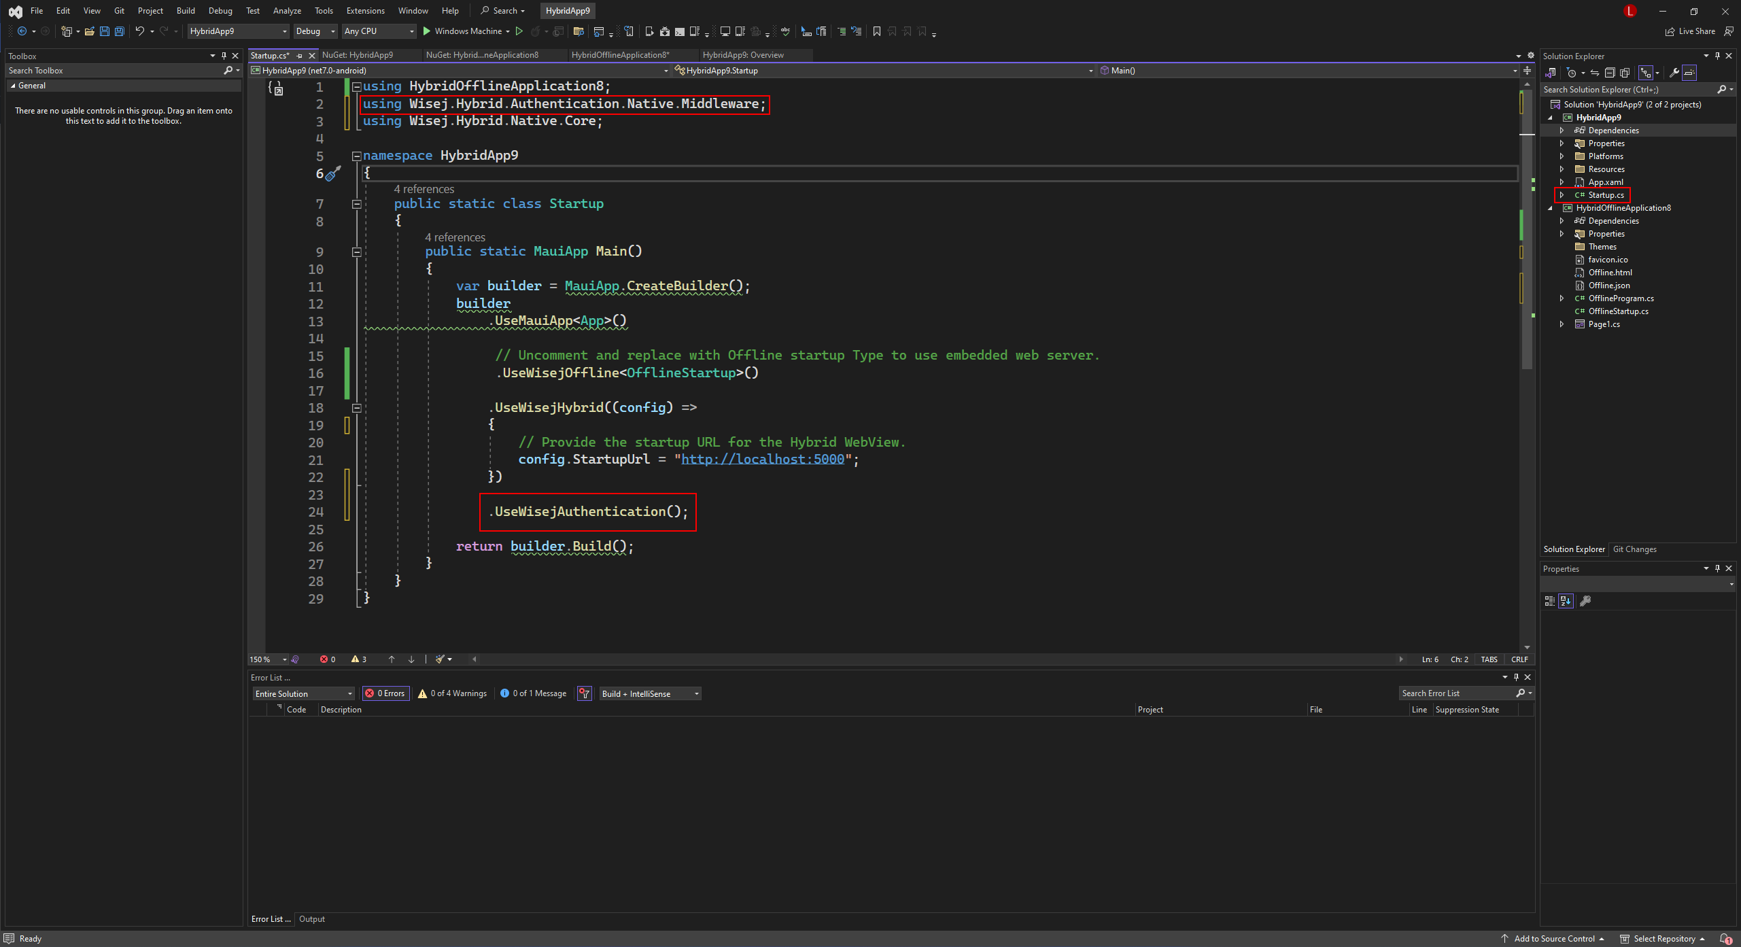Screen dimensions: 1741x947
Task: Click Sync with Active Document arrows icon
Action: (x=1595, y=73)
